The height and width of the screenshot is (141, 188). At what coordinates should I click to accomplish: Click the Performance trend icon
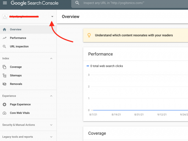(x=4, y=38)
